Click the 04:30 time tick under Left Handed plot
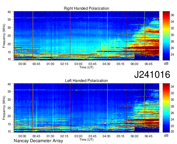The image size is (177, 144). [106, 136]
